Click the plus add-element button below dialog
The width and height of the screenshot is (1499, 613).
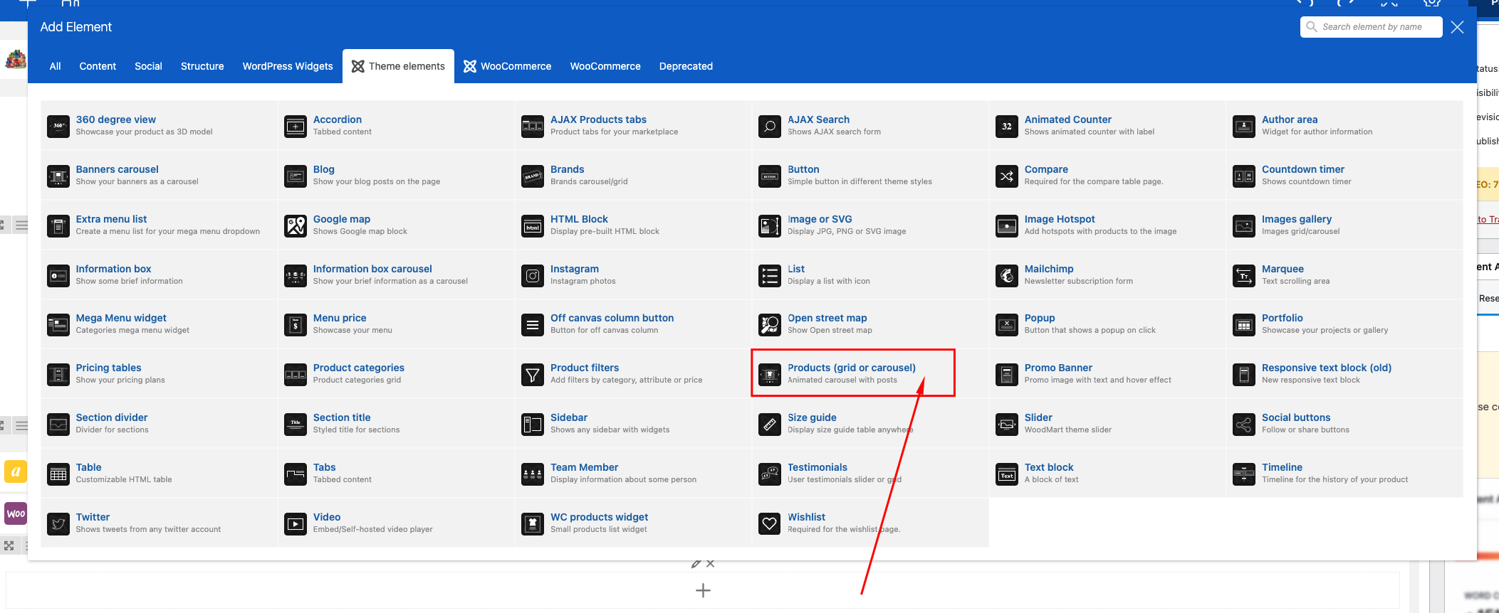[703, 590]
